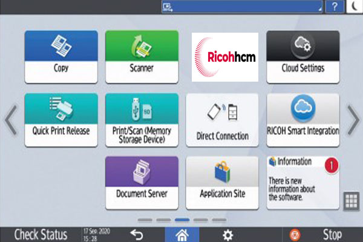This screenshot has width=363, height=242.
Task: Launch the Scanner app
Action: (x=142, y=57)
